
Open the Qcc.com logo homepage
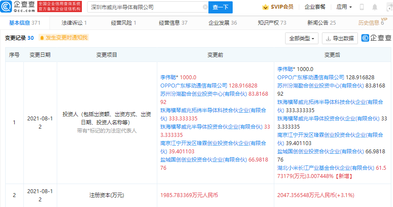17,7
